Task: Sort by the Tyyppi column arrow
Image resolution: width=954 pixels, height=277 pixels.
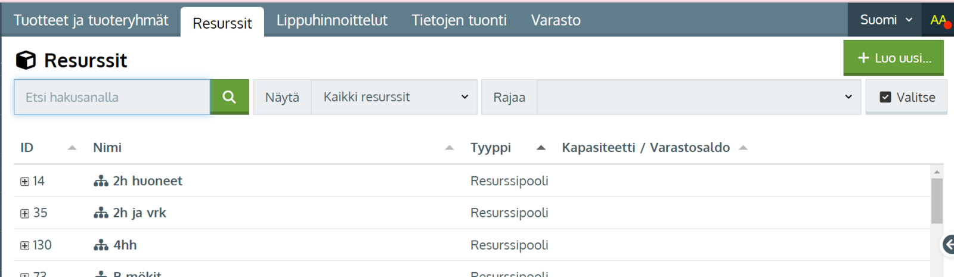Action: (x=541, y=148)
